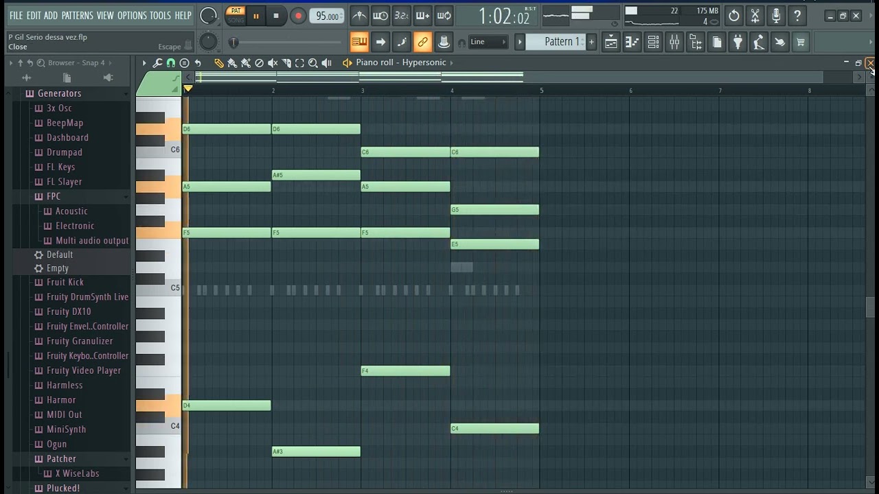Select the Delete tool in piano roll
Screen dimensions: 879x494
[259, 63]
